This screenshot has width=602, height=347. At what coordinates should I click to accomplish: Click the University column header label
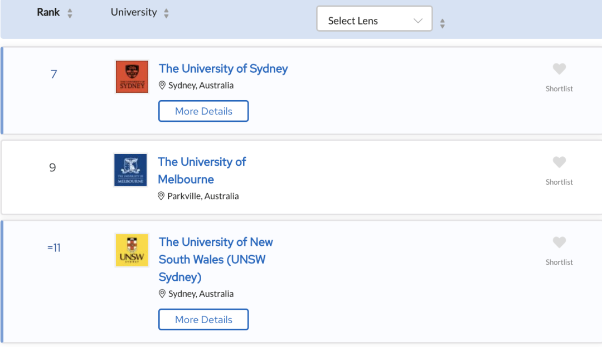pos(134,12)
